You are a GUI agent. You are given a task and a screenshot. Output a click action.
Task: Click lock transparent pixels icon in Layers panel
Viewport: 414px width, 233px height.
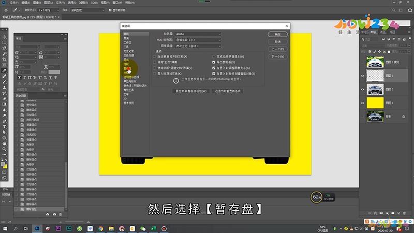tap(370, 51)
